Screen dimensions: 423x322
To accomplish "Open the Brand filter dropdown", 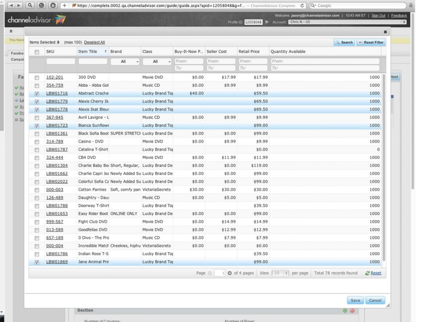I will click(x=125, y=62).
